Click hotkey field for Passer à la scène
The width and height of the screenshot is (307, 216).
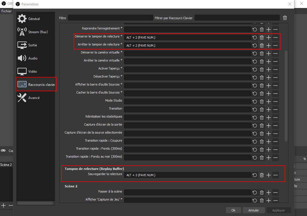[x=188, y=193]
